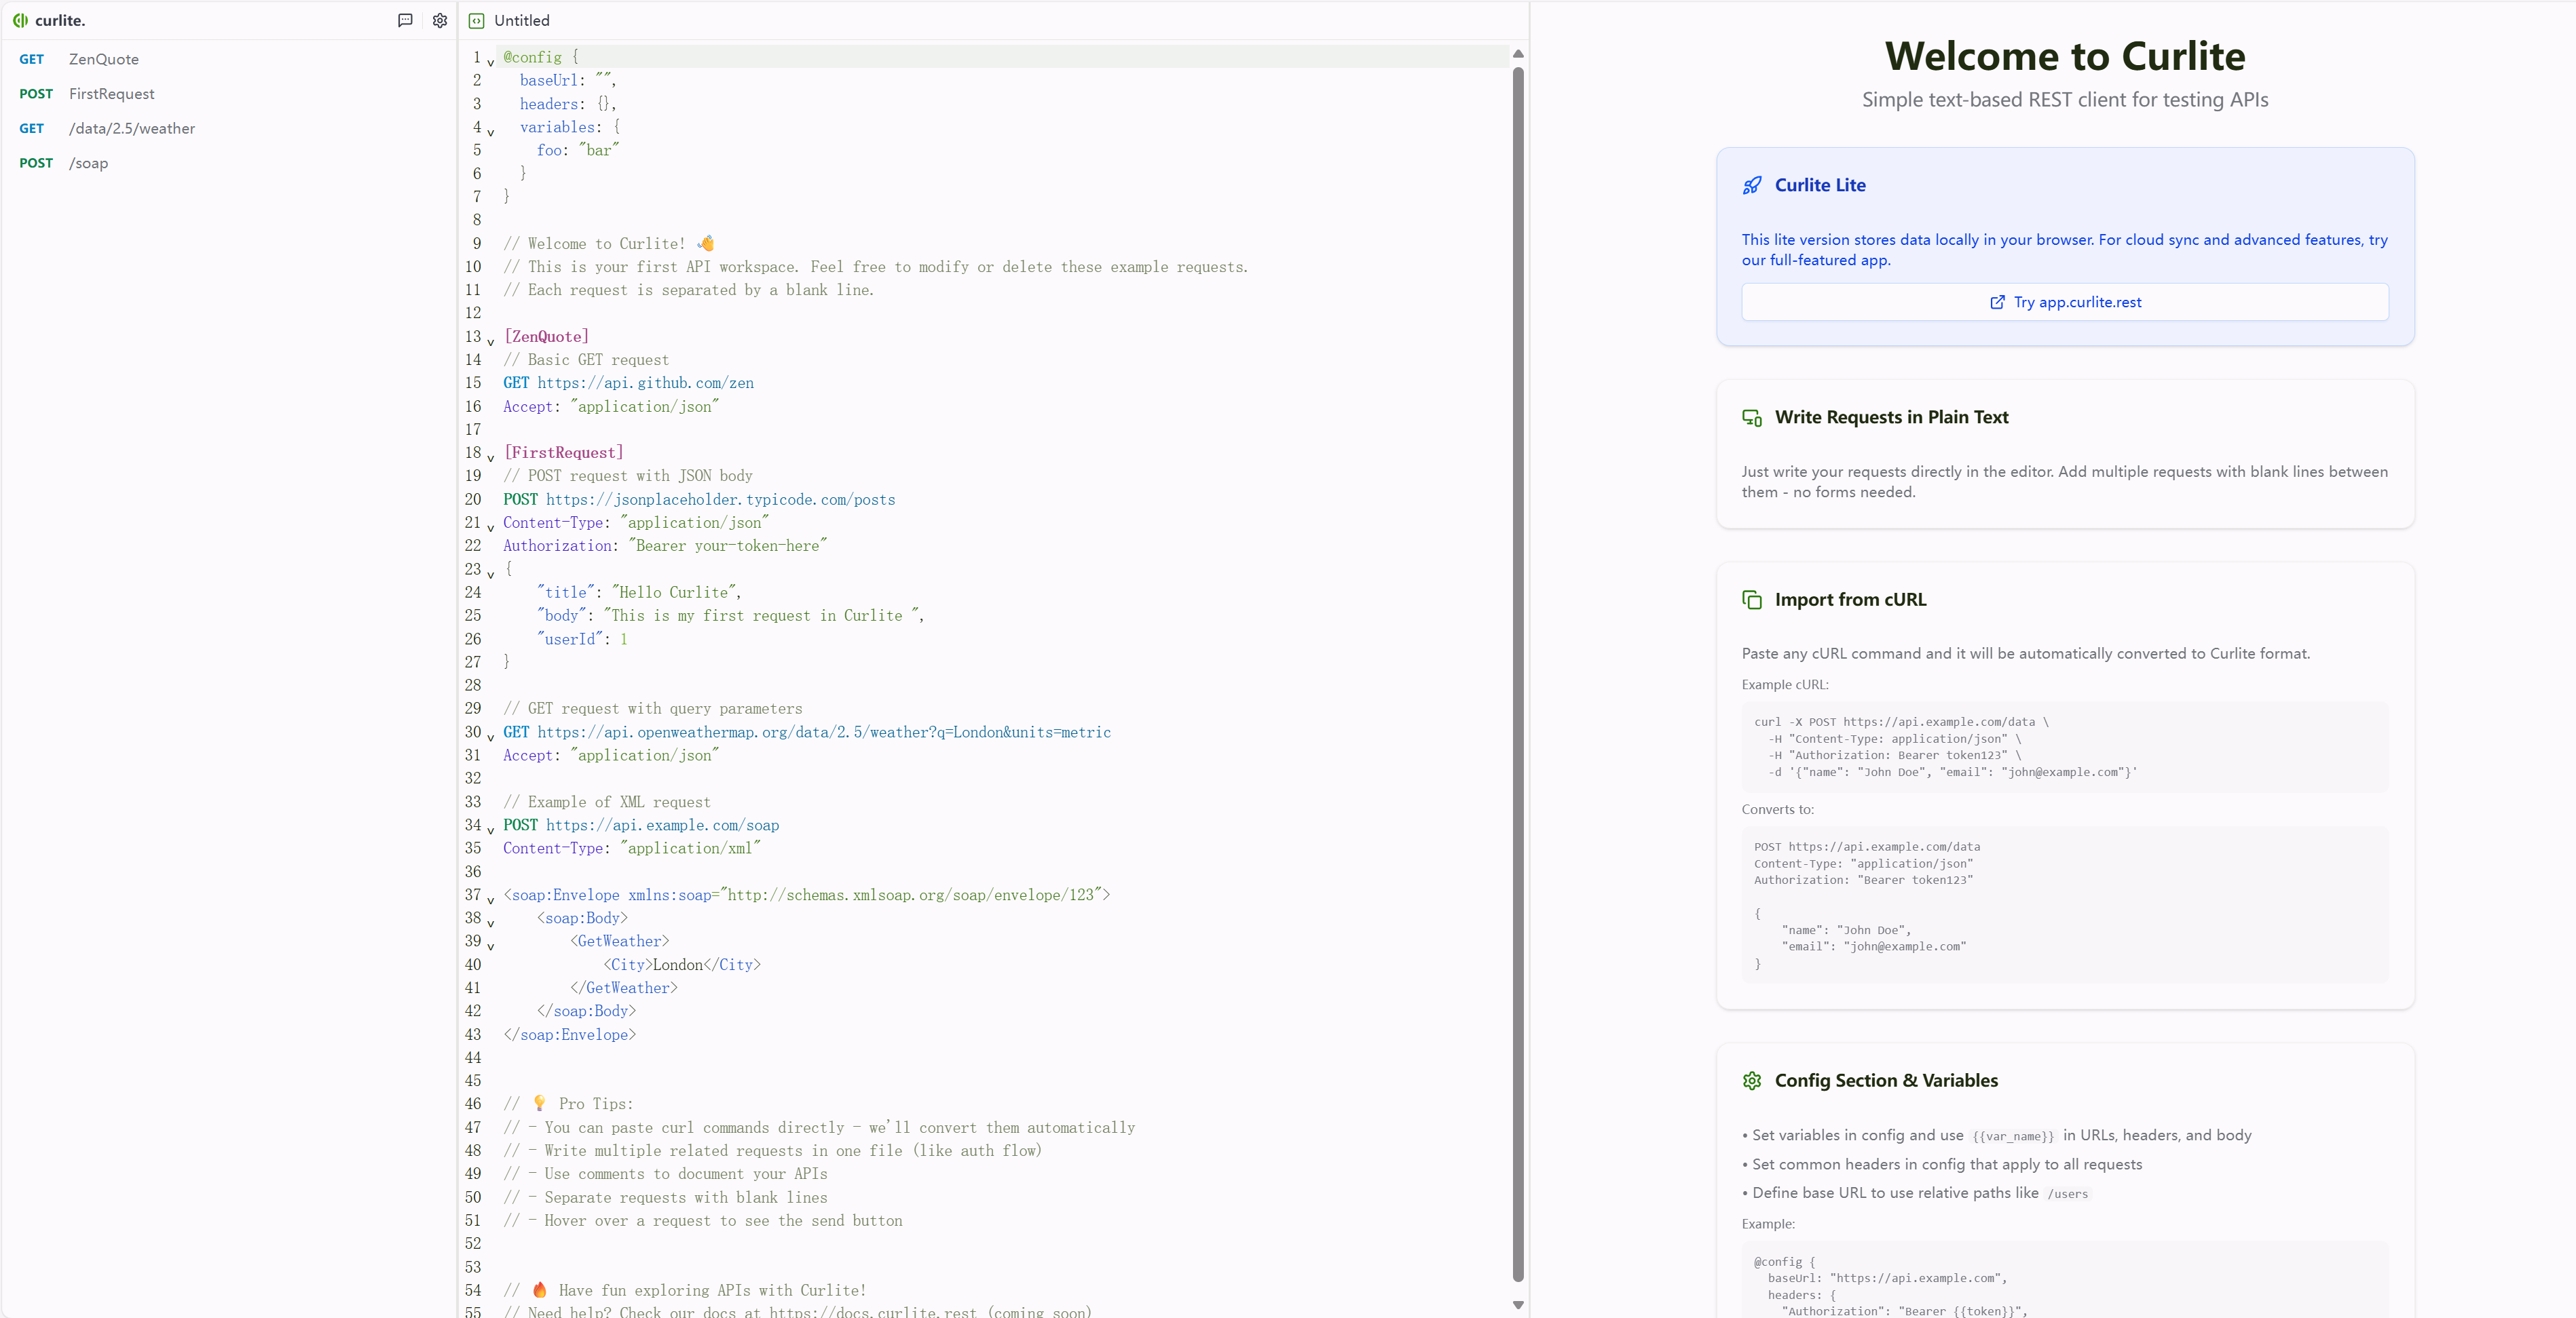Open the feedback chat icon
Screen dimensions: 2576x1318
click(x=405, y=20)
